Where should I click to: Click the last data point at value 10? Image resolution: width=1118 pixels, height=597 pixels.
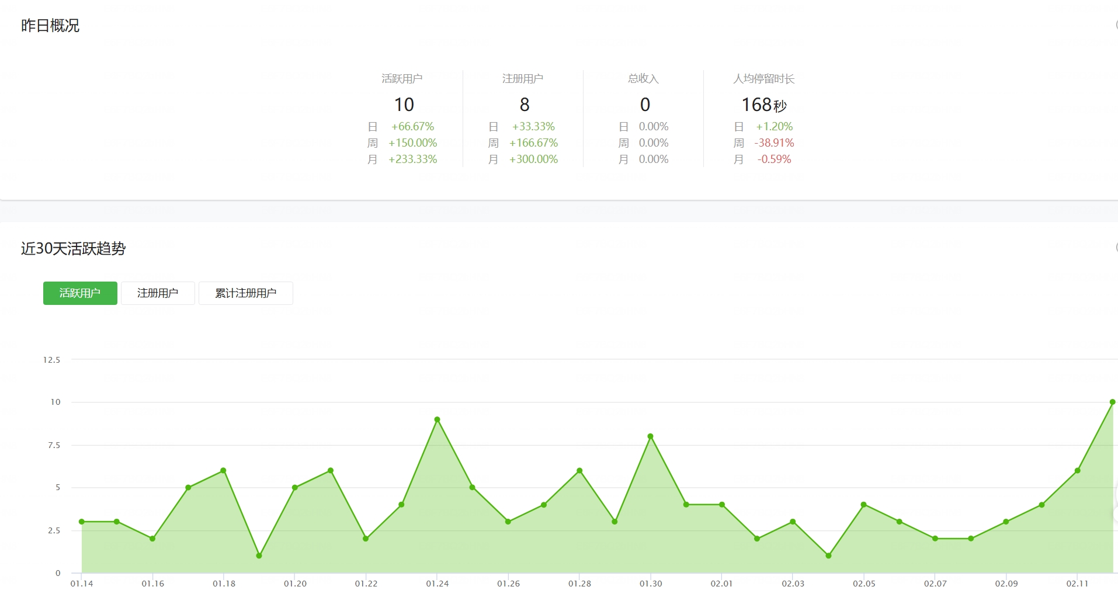pyautogui.click(x=1112, y=402)
